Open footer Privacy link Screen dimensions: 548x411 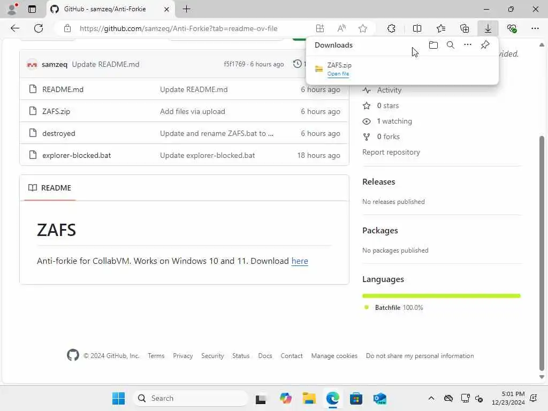point(183,356)
